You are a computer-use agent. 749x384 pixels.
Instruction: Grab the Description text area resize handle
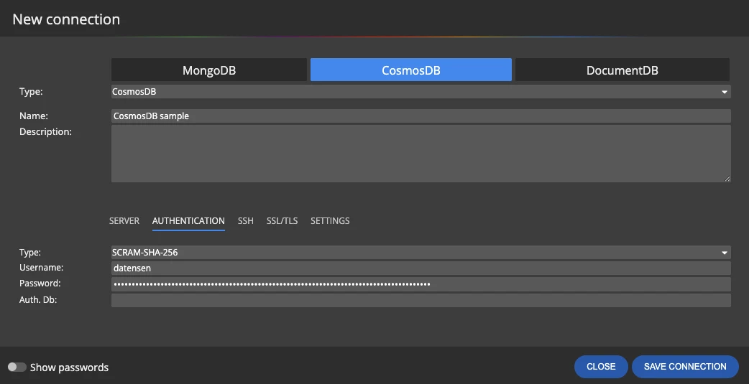coord(727,179)
